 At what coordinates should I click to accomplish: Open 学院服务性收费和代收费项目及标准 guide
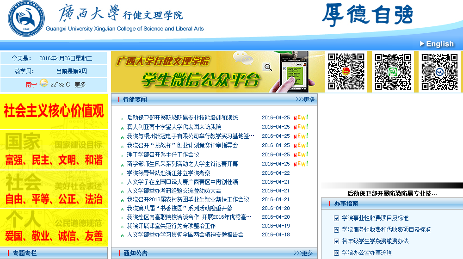click(386, 229)
